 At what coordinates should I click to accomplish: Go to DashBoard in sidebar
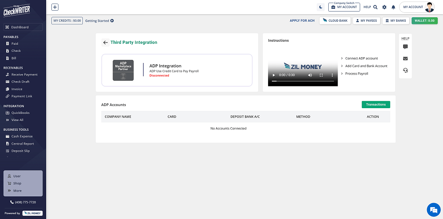(23, 27)
